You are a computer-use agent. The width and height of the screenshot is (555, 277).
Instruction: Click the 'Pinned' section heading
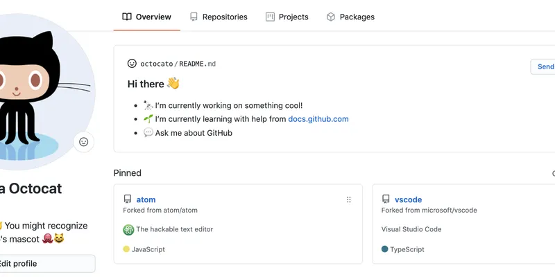coord(128,172)
